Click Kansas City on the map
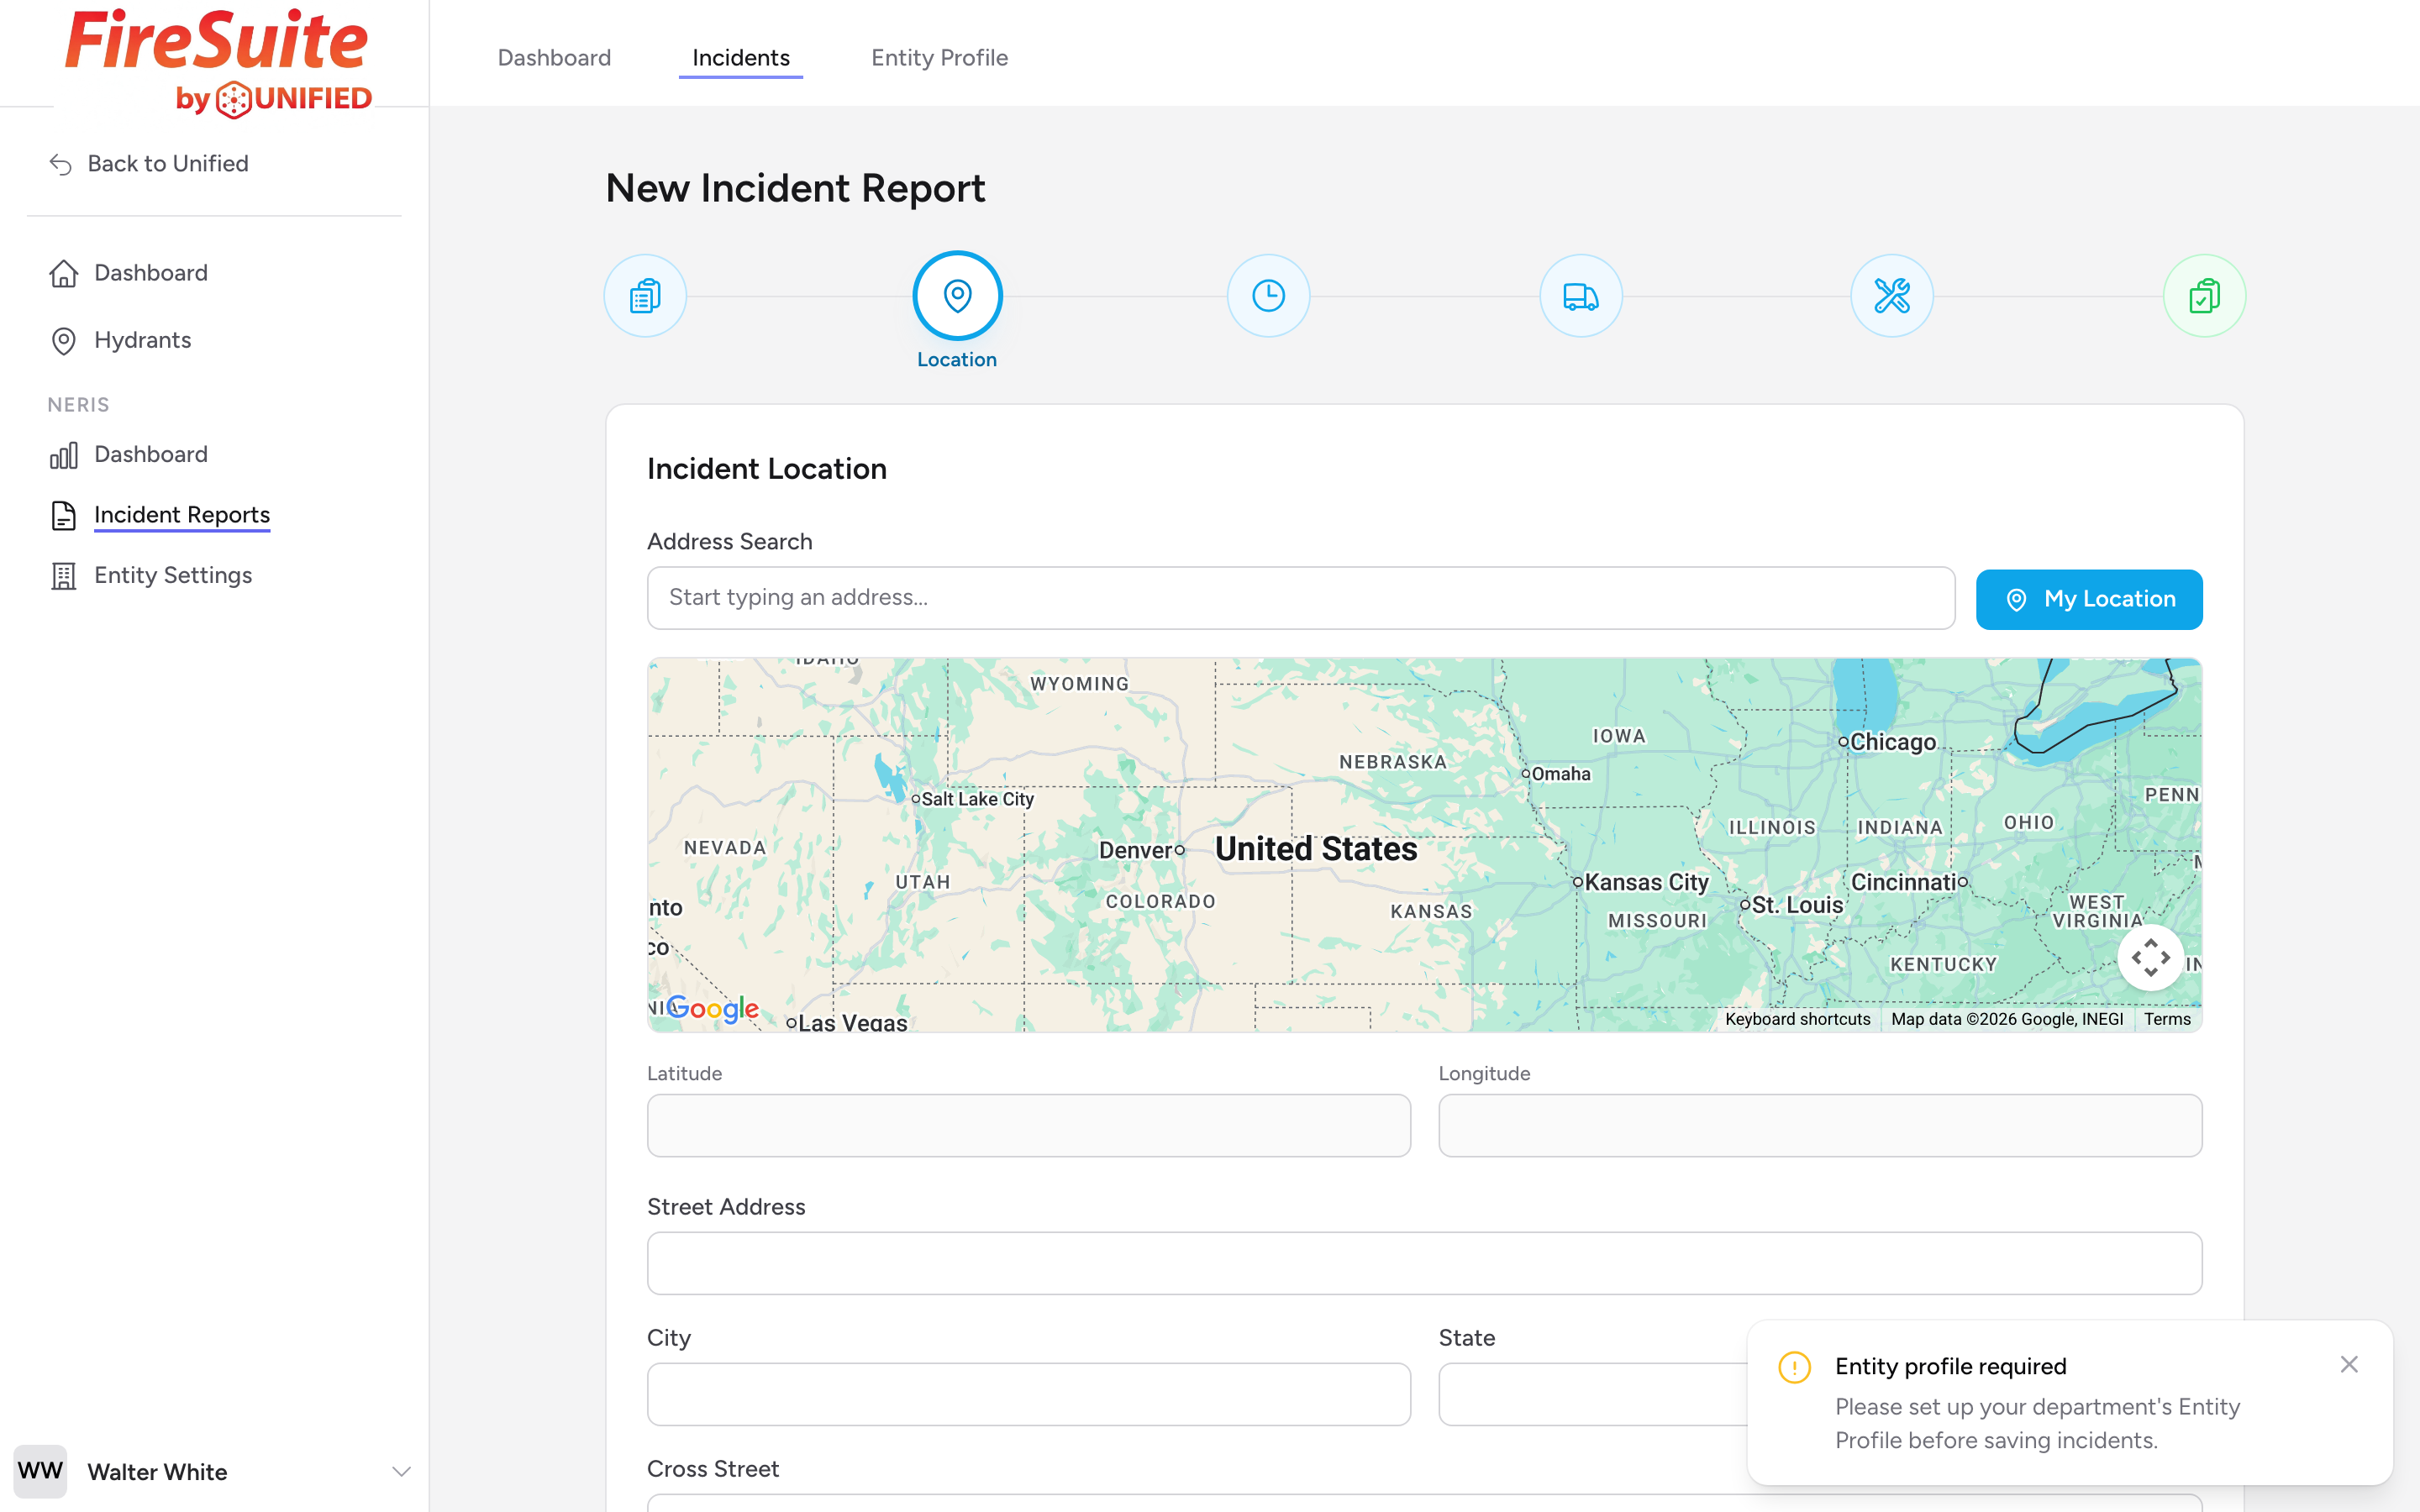The height and width of the screenshot is (1512, 2420). 1641,882
